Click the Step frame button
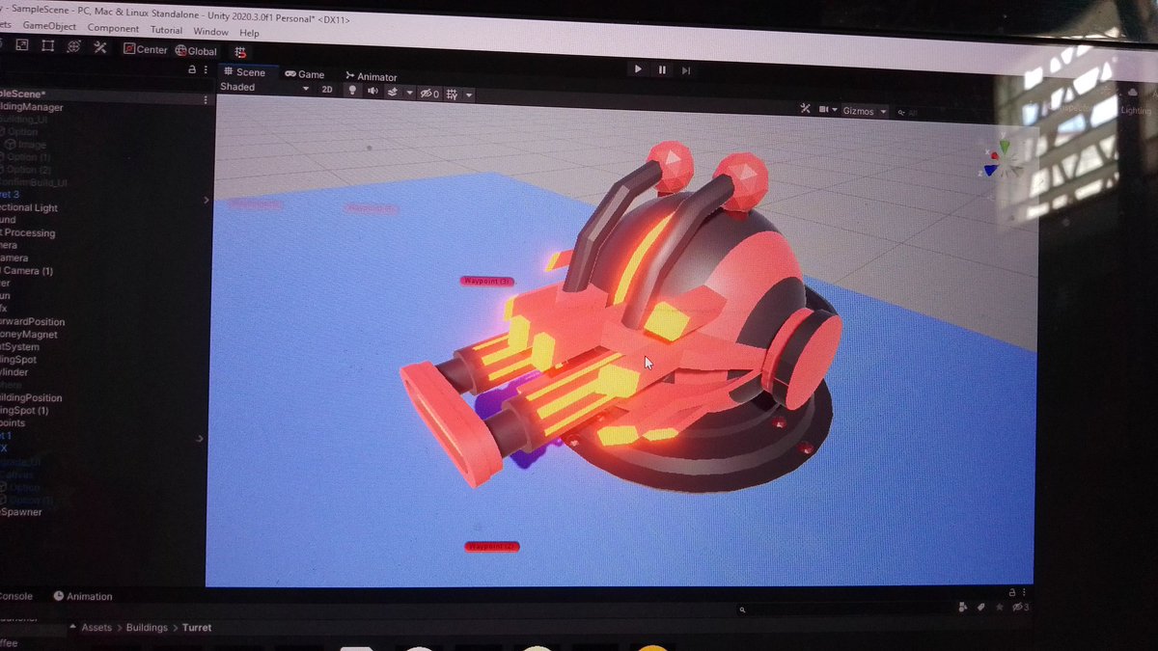Viewport: 1158px width, 651px height. (686, 70)
